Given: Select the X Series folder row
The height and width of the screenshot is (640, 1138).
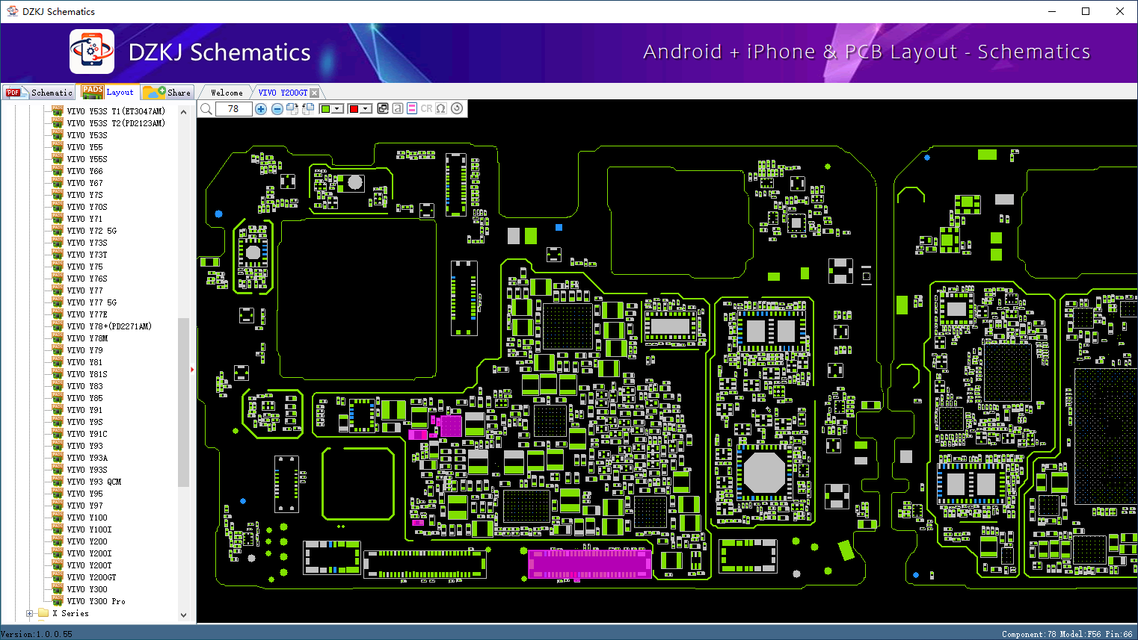Looking at the screenshot, I should point(70,613).
